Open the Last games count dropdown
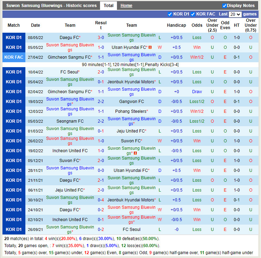The width and height of the screenshot is (261, 258). [x=235, y=14]
